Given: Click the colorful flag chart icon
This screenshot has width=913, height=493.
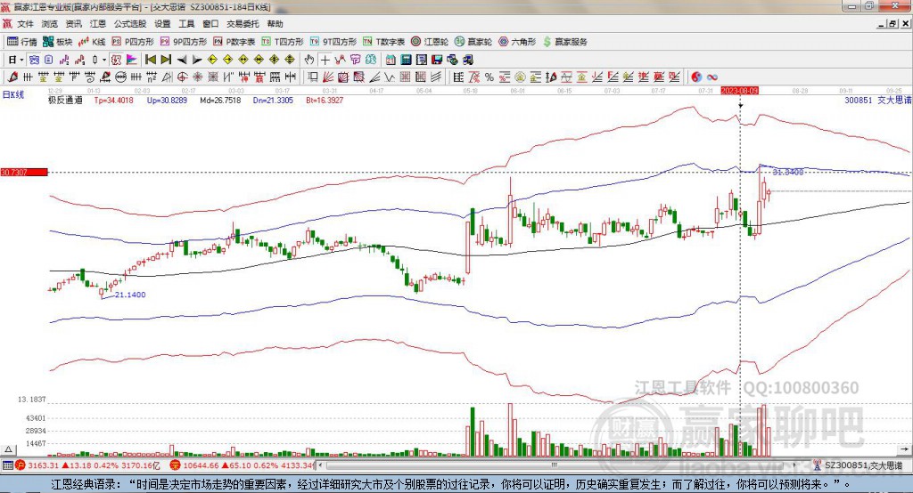Looking at the screenshot, I should coord(132,60).
